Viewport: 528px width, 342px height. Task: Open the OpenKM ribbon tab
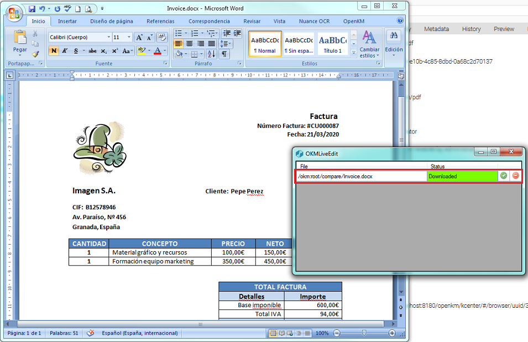(354, 21)
